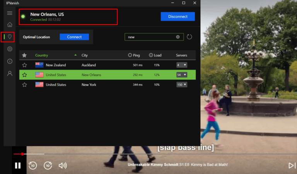Close the IPVanish window
The height and width of the screenshot is (174, 297).
tap(195, 3)
